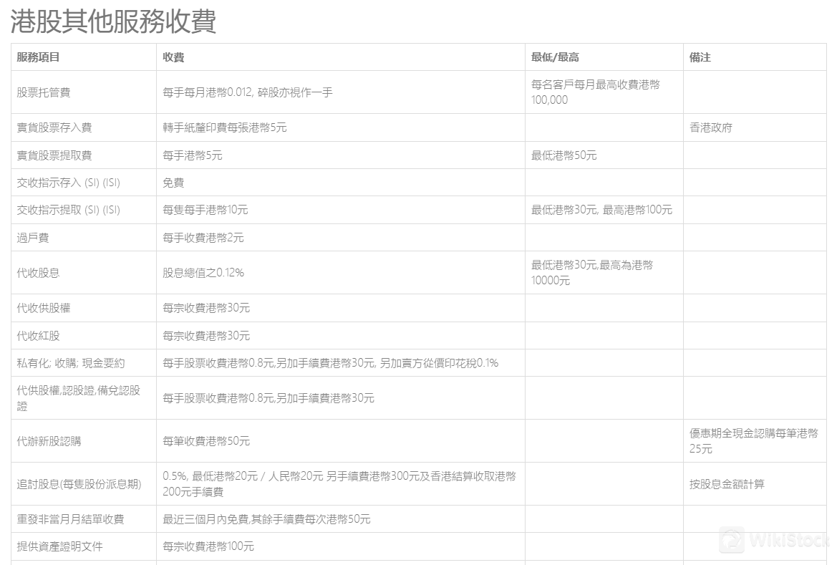The image size is (837, 565).
Task: Click the 代收股息 row label
Action: tap(38, 273)
